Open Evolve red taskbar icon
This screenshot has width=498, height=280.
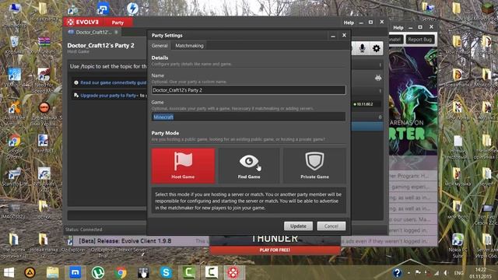click(233, 273)
